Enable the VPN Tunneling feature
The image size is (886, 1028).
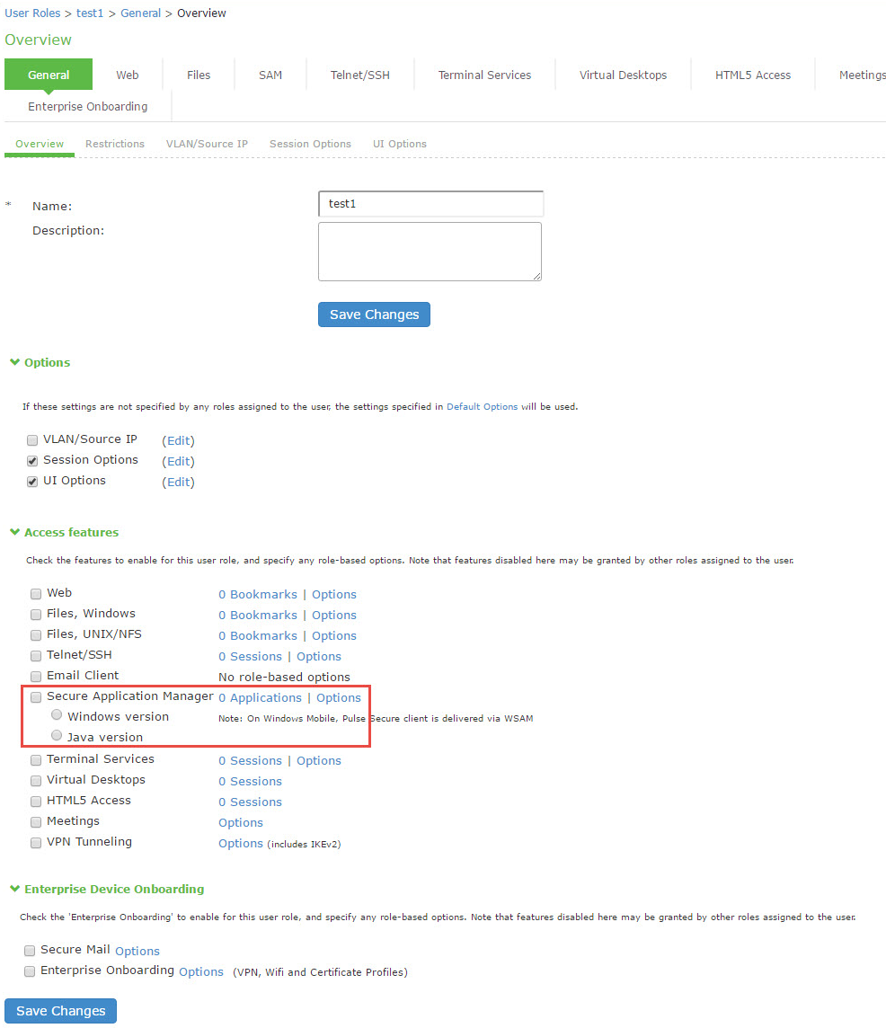35,843
